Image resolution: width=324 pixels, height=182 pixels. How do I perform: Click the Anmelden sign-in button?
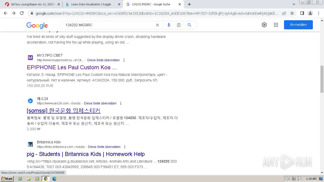pyautogui.click(x=298, y=25)
